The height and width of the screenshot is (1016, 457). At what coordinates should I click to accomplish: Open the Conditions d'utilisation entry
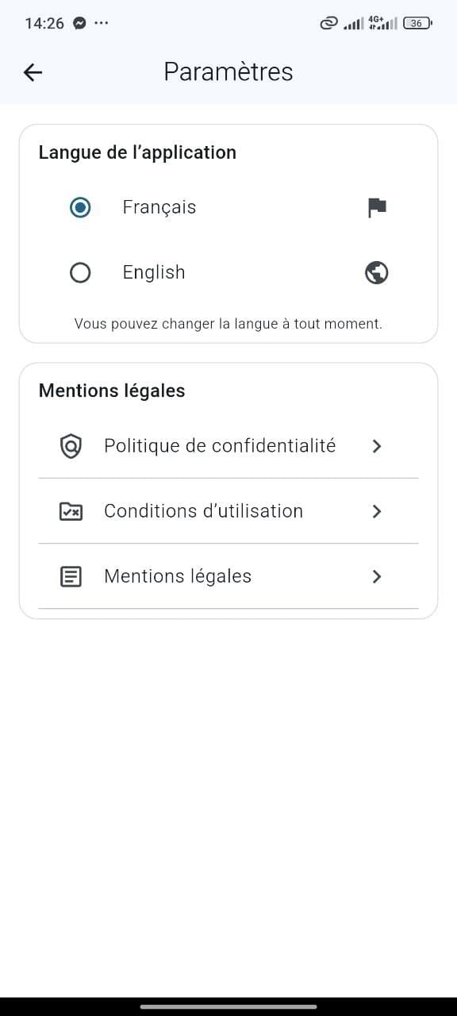coord(203,511)
